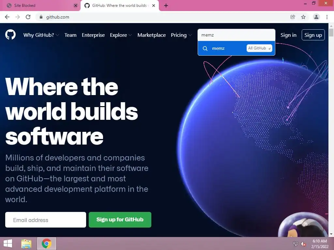
Task: Open the Marketplace nav link
Action: pos(151,35)
